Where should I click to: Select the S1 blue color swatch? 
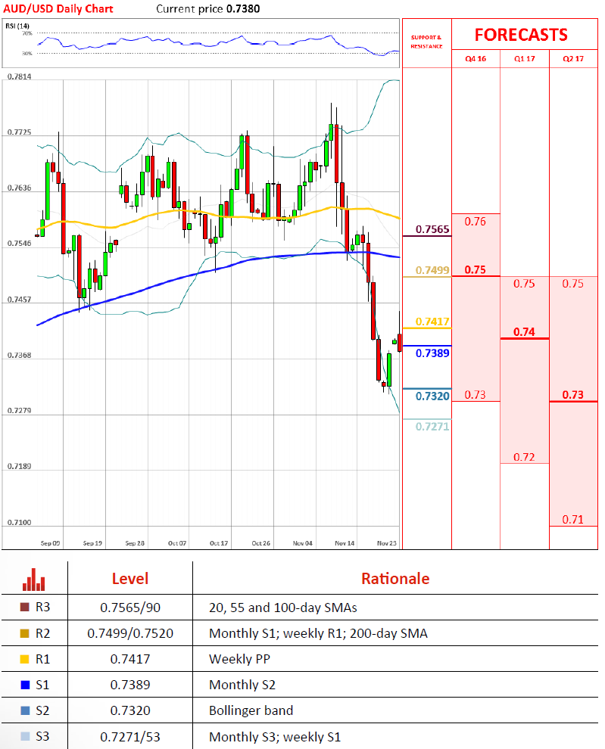pyautogui.click(x=25, y=685)
